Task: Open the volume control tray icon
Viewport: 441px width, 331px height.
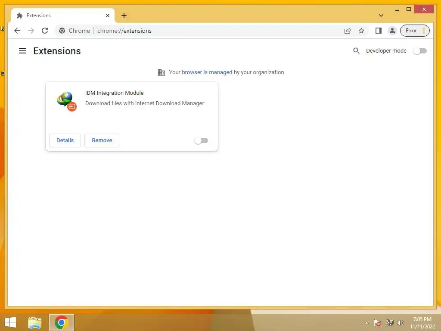Action: (401, 323)
